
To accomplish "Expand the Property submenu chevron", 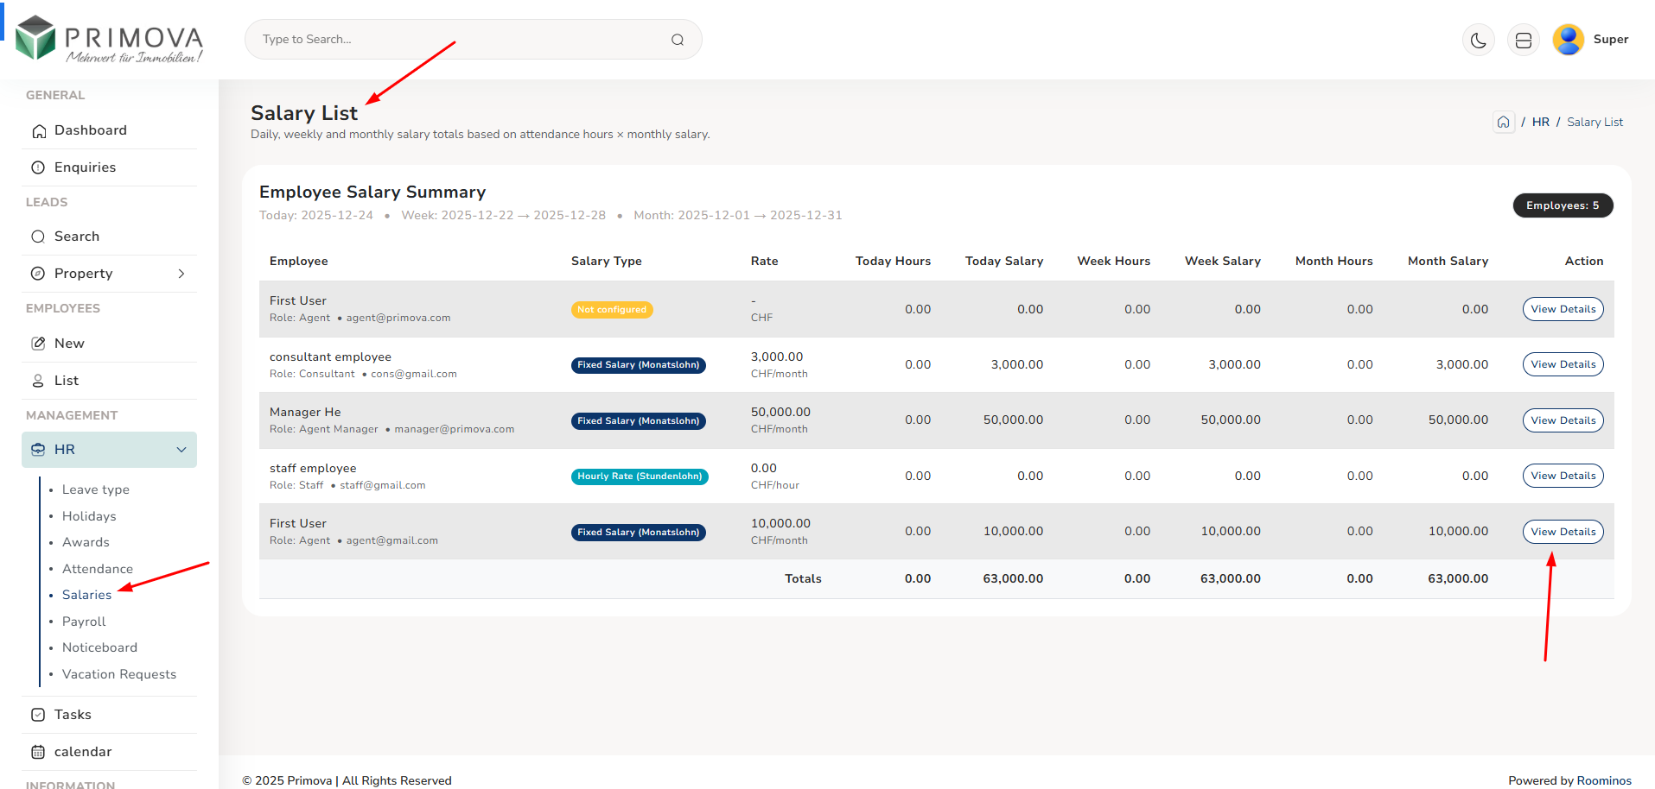I will [181, 274].
